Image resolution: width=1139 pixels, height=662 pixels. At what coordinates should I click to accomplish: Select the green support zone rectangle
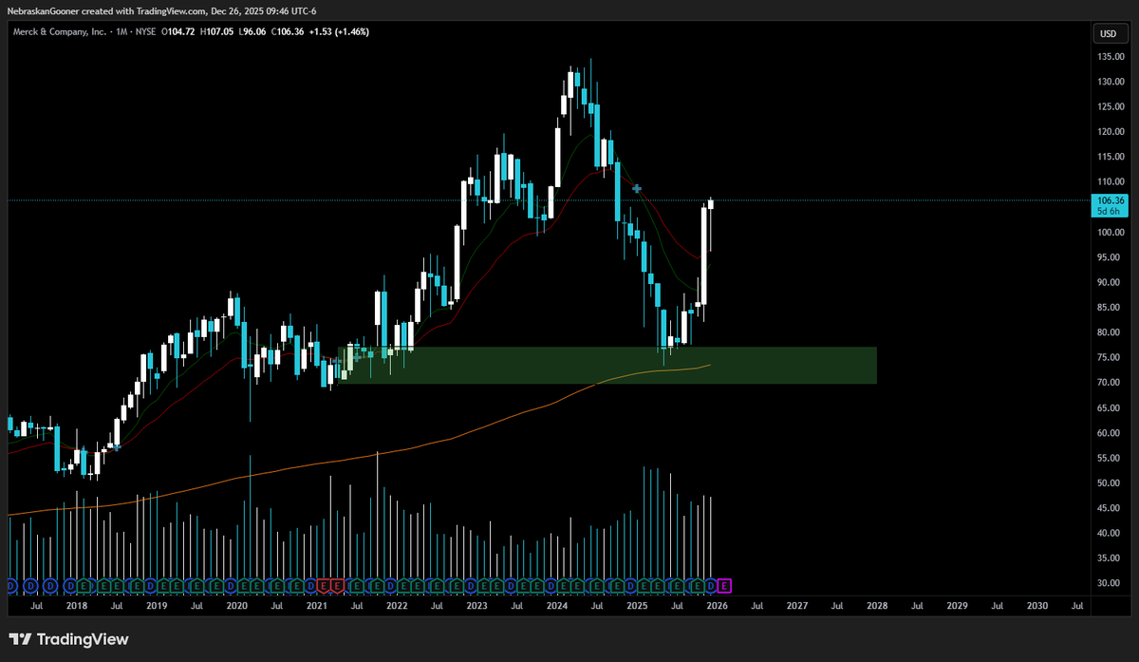pos(607,365)
